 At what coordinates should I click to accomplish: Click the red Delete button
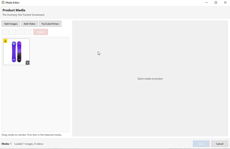(x=41, y=32)
